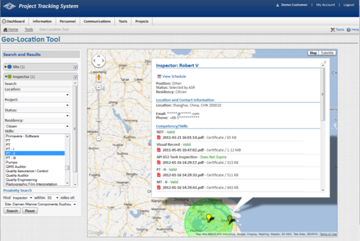Image resolution: width=360 pixels, height=241 pixels.
Task: Click the map zoom out minus button
Action: coord(99,138)
